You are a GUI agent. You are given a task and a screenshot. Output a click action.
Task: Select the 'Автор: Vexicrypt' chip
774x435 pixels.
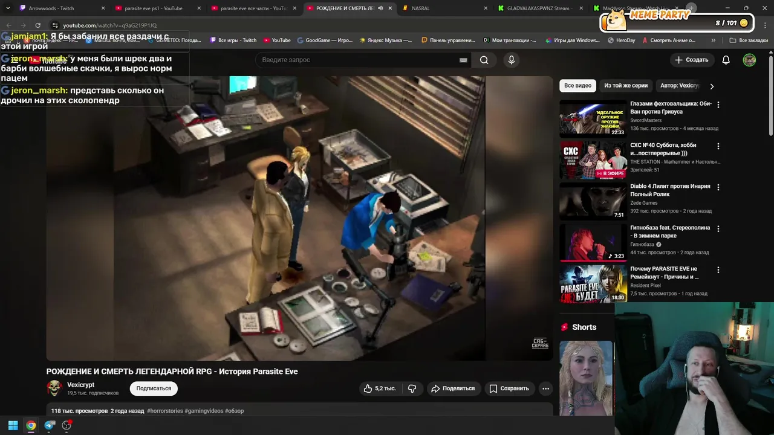pos(680,86)
